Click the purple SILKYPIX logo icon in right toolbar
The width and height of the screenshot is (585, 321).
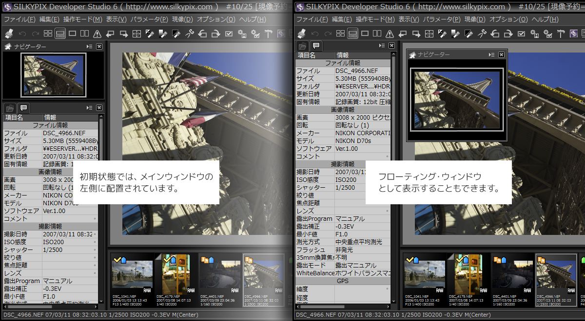574,34
